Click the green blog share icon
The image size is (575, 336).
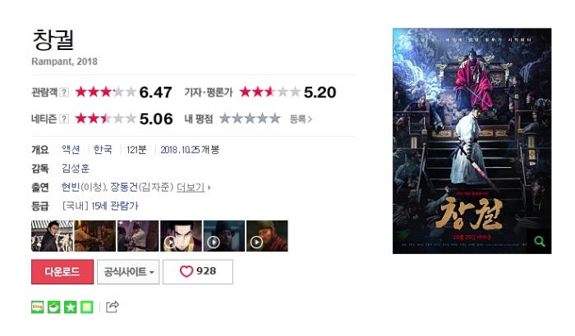click(x=38, y=307)
